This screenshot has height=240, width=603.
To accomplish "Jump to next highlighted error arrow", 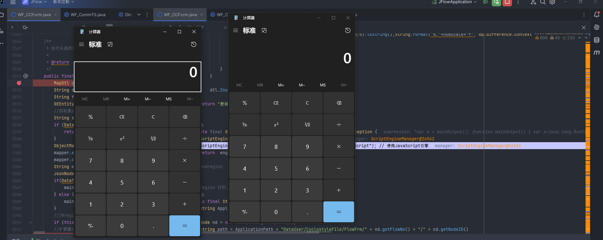I will coord(586,38).
